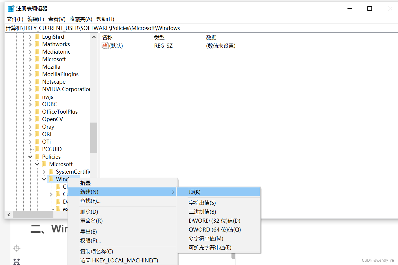Select 新建(N) in context menu
Image resolution: width=398 pixels, height=265 pixels.
click(x=122, y=192)
